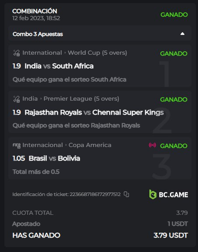Open the India vs South Africa match
Viewport: 198px width, 252px height.
click(59, 66)
